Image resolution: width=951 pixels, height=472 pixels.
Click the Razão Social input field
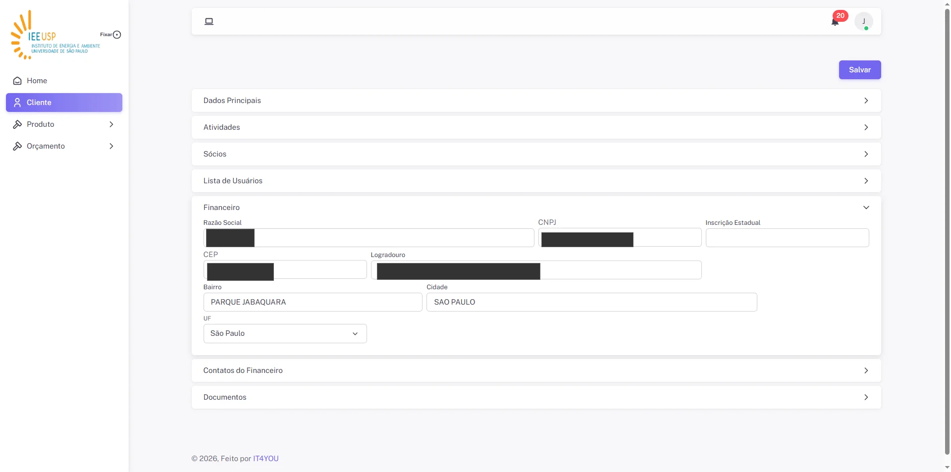click(369, 238)
